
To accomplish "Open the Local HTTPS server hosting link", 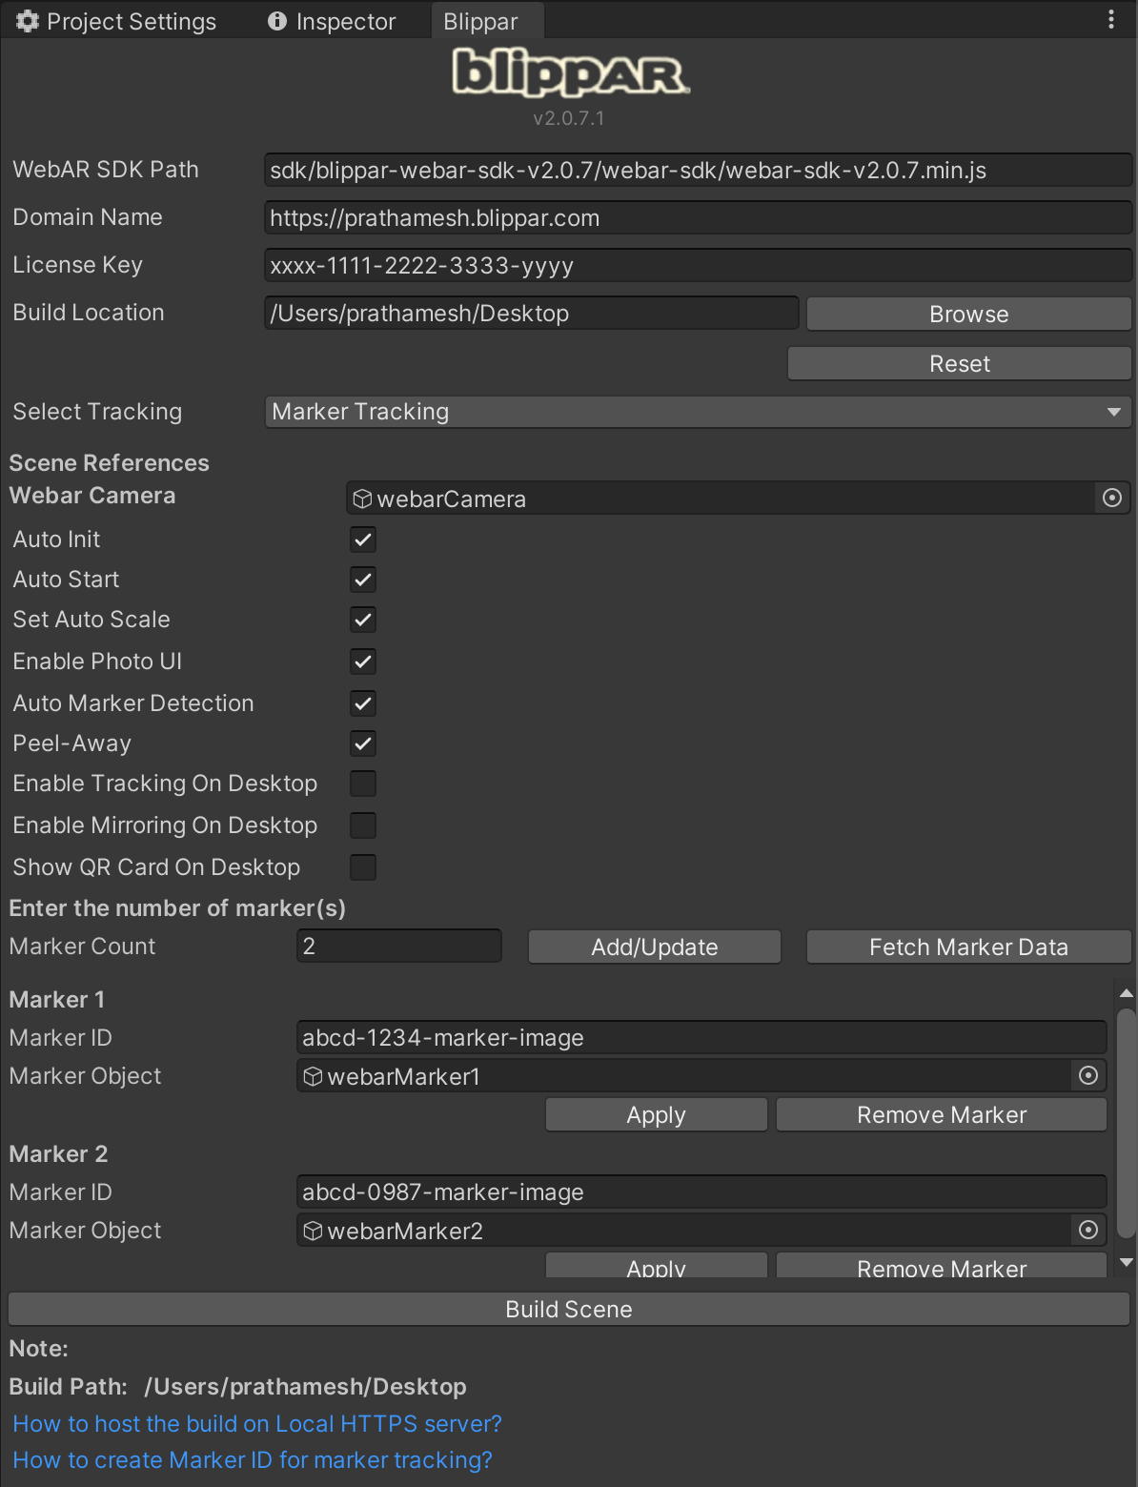I will [x=257, y=1424].
